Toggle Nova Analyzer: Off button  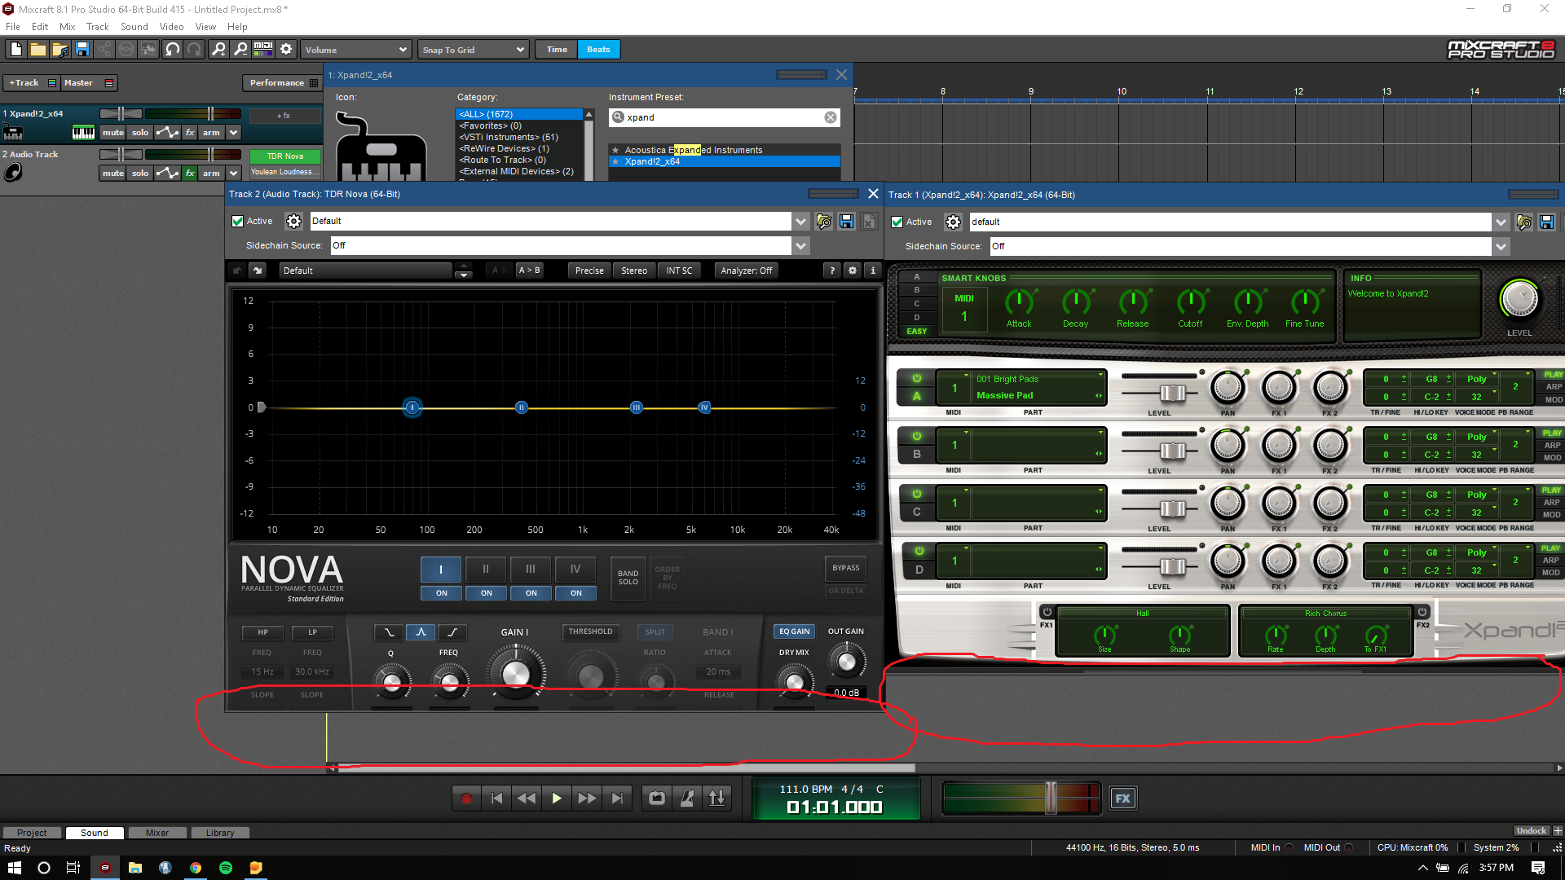pos(746,271)
